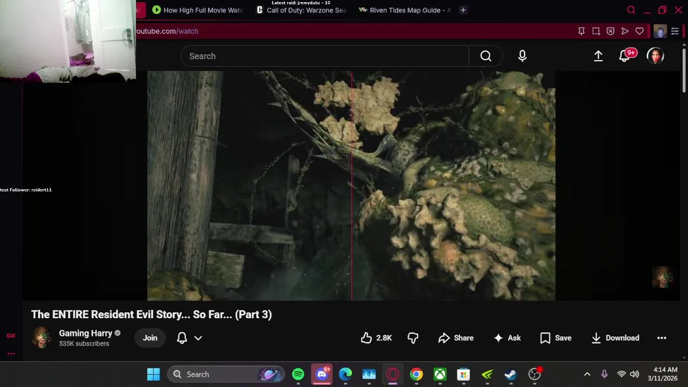Screen dimensions: 688x387
Task: Activate voice search microphone icon
Action: point(522,56)
